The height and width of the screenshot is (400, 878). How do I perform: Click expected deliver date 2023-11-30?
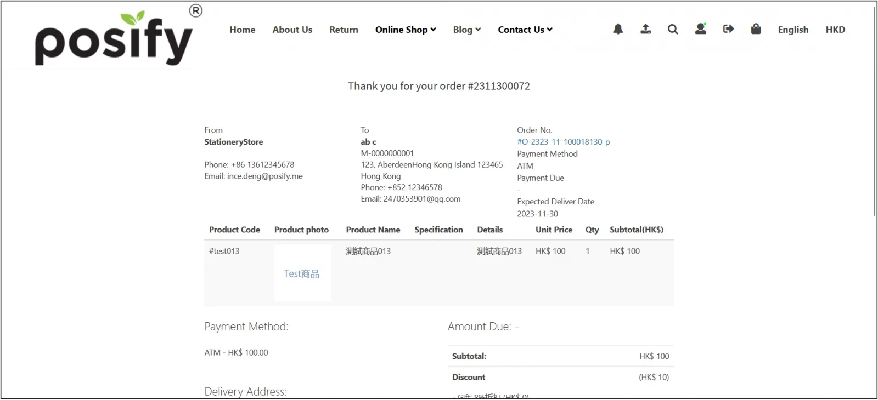pos(537,214)
